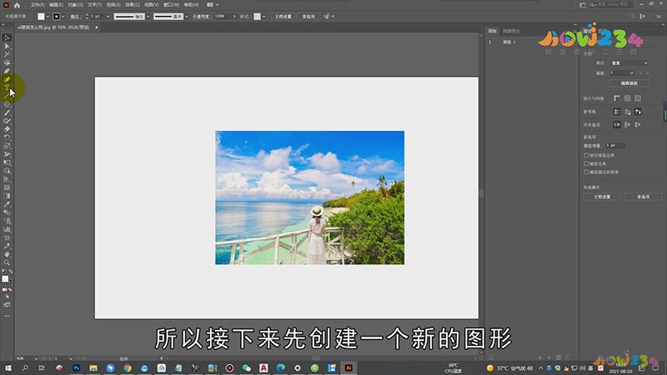Open the 编辑(E) menu
Screen dimensions: 667x375
[x=56, y=5]
